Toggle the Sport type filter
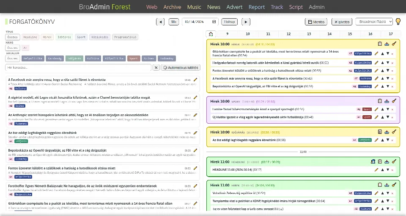The image size is (406, 216). [x=81, y=37]
